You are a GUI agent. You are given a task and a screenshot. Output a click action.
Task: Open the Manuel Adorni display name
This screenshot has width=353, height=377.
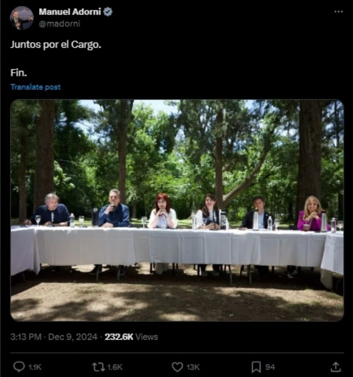point(69,12)
